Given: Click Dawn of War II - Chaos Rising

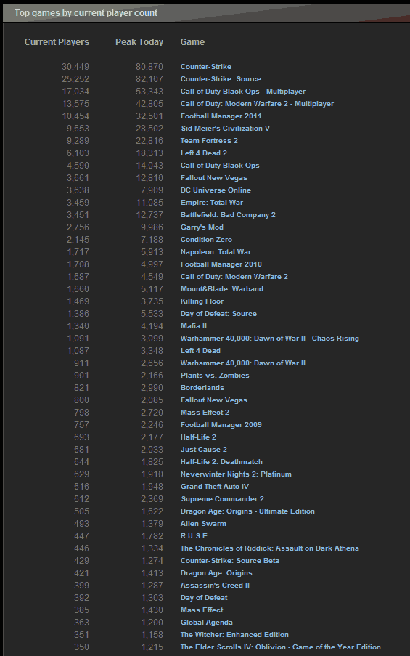Looking at the screenshot, I should point(269,338).
